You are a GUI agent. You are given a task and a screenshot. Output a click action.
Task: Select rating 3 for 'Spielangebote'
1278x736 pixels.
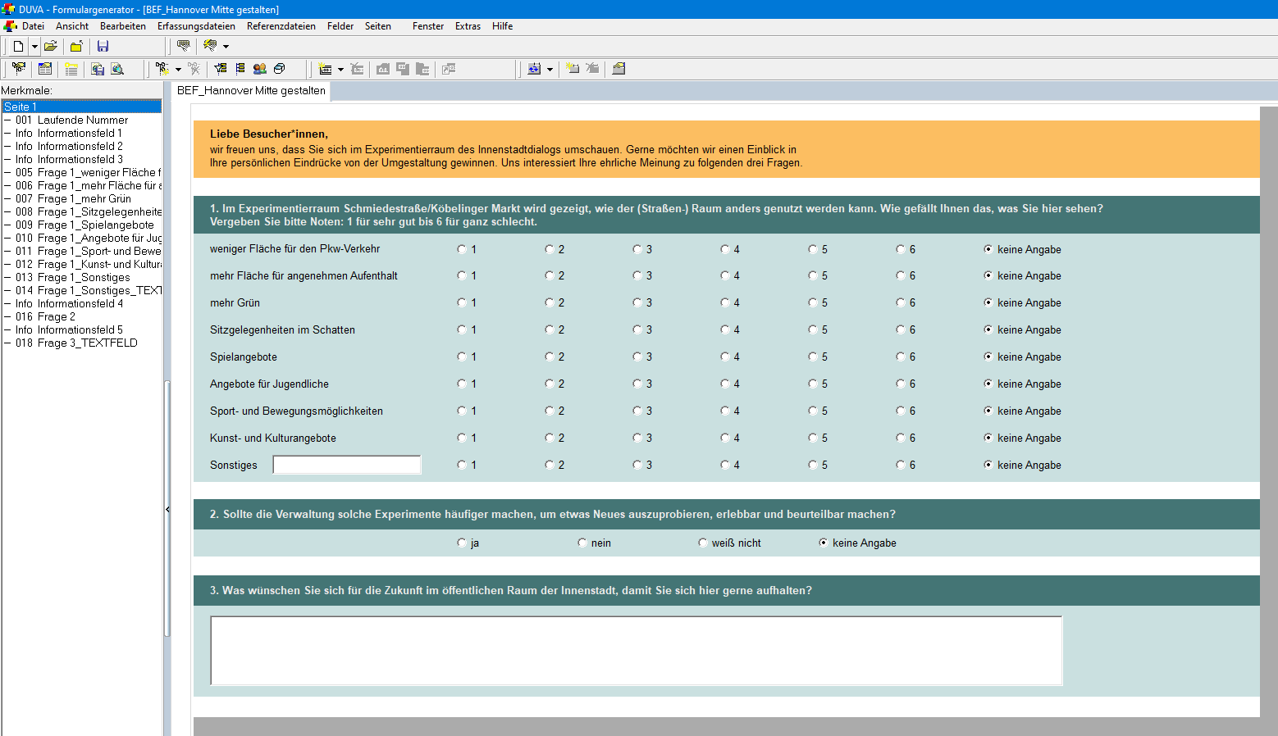tap(637, 357)
